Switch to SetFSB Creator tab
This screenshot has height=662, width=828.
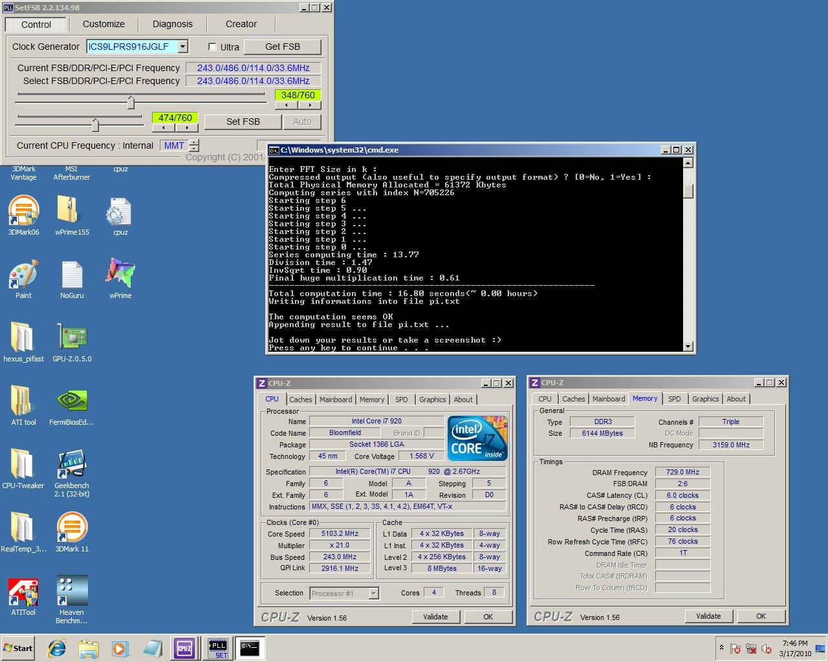coord(241,24)
